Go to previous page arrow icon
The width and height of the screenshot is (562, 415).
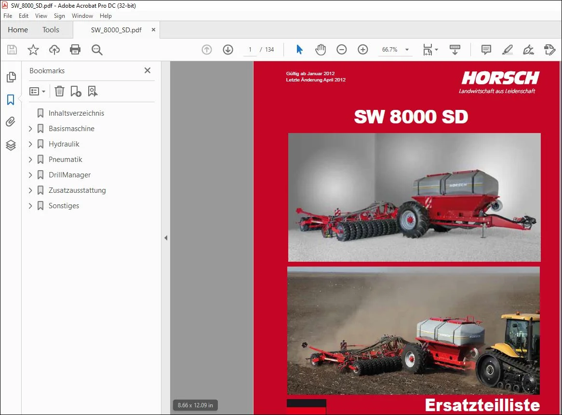[207, 50]
